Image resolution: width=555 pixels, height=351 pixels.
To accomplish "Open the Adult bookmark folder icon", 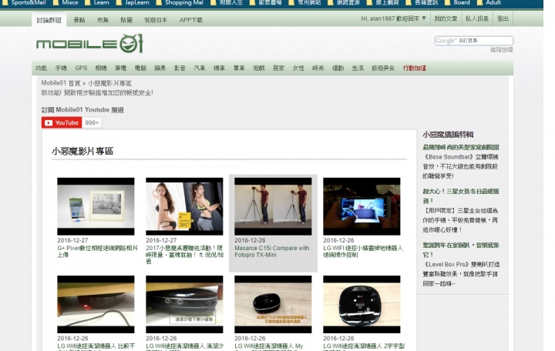I will (x=480, y=3).
